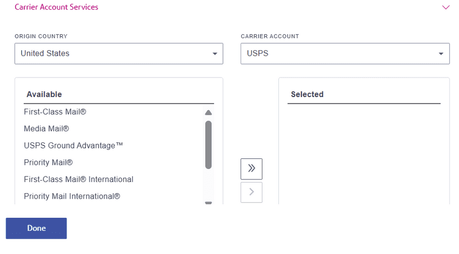Select Priority Mail® in Available list
The image size is (459, 254).
click(x=48, y=162)
